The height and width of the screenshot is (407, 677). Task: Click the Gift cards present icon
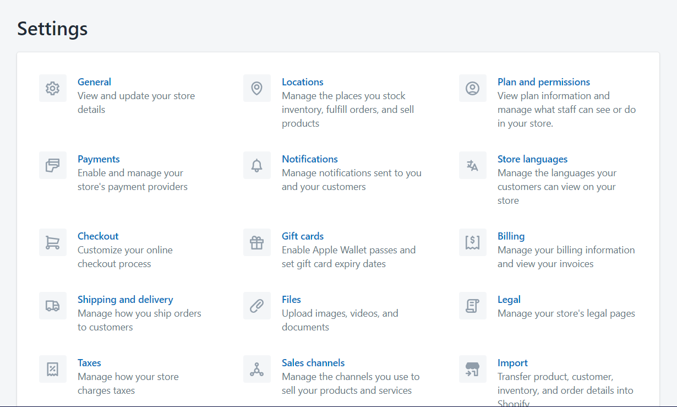pos(257,242)
